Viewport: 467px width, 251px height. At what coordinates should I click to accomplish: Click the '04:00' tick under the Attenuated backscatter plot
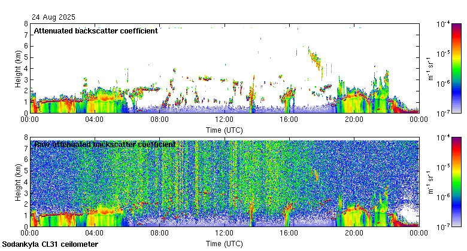pos(95,120)
